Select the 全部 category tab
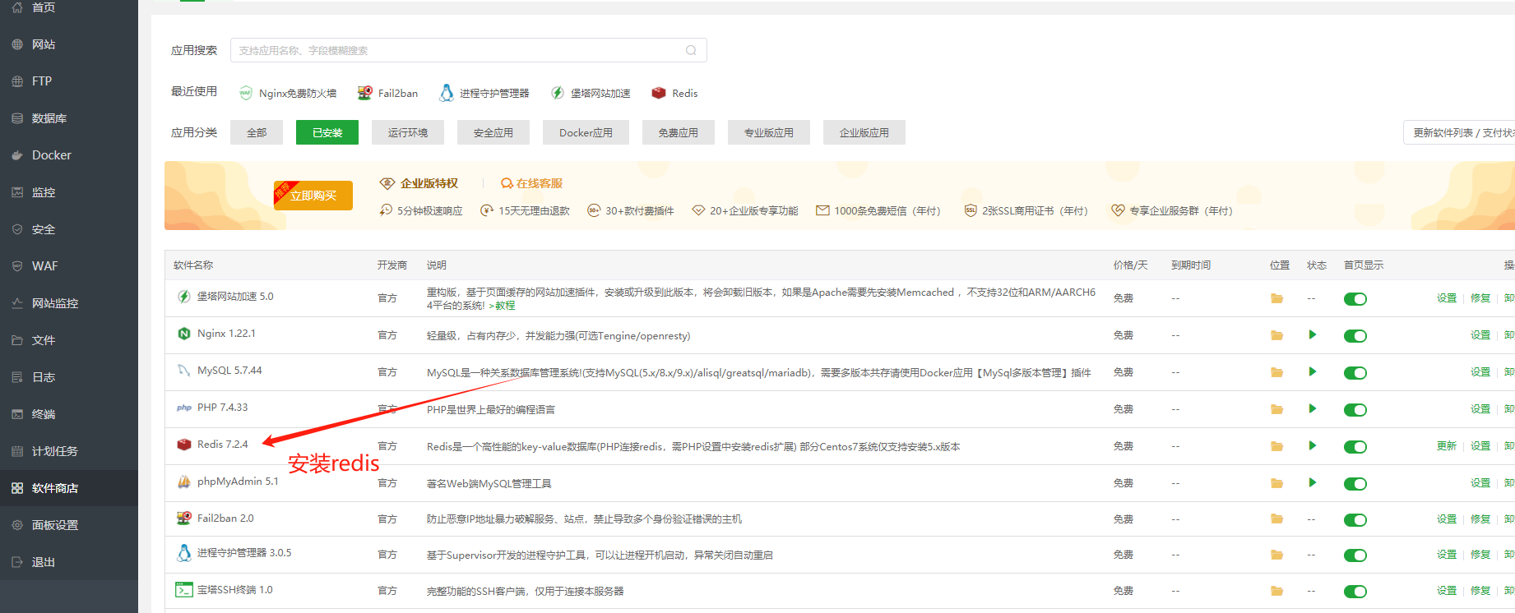Image resolution: width=1515 pixels, height=613 pixels. tap(257, 132)
